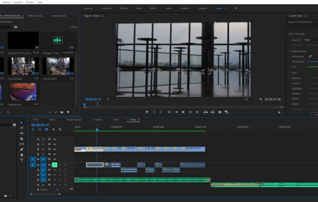Collapse the White Balance section

[x=290, y=51]
